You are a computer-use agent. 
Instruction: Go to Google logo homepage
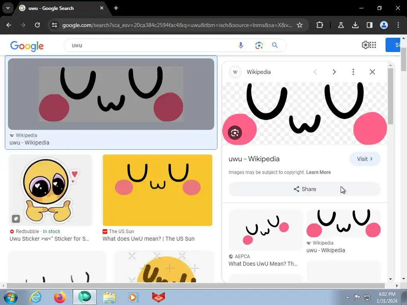pos(27,46)
